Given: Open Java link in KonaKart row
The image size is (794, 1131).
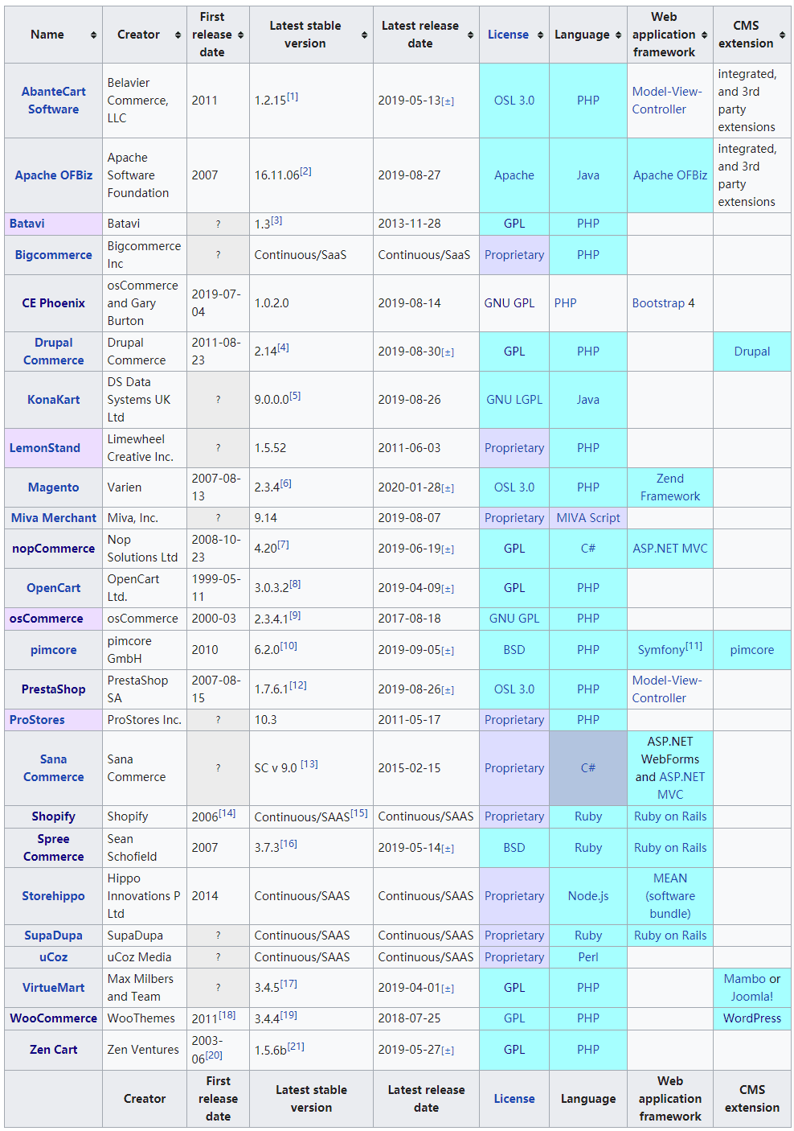Looking at the screenshot, I should click(x=588, y=400).
